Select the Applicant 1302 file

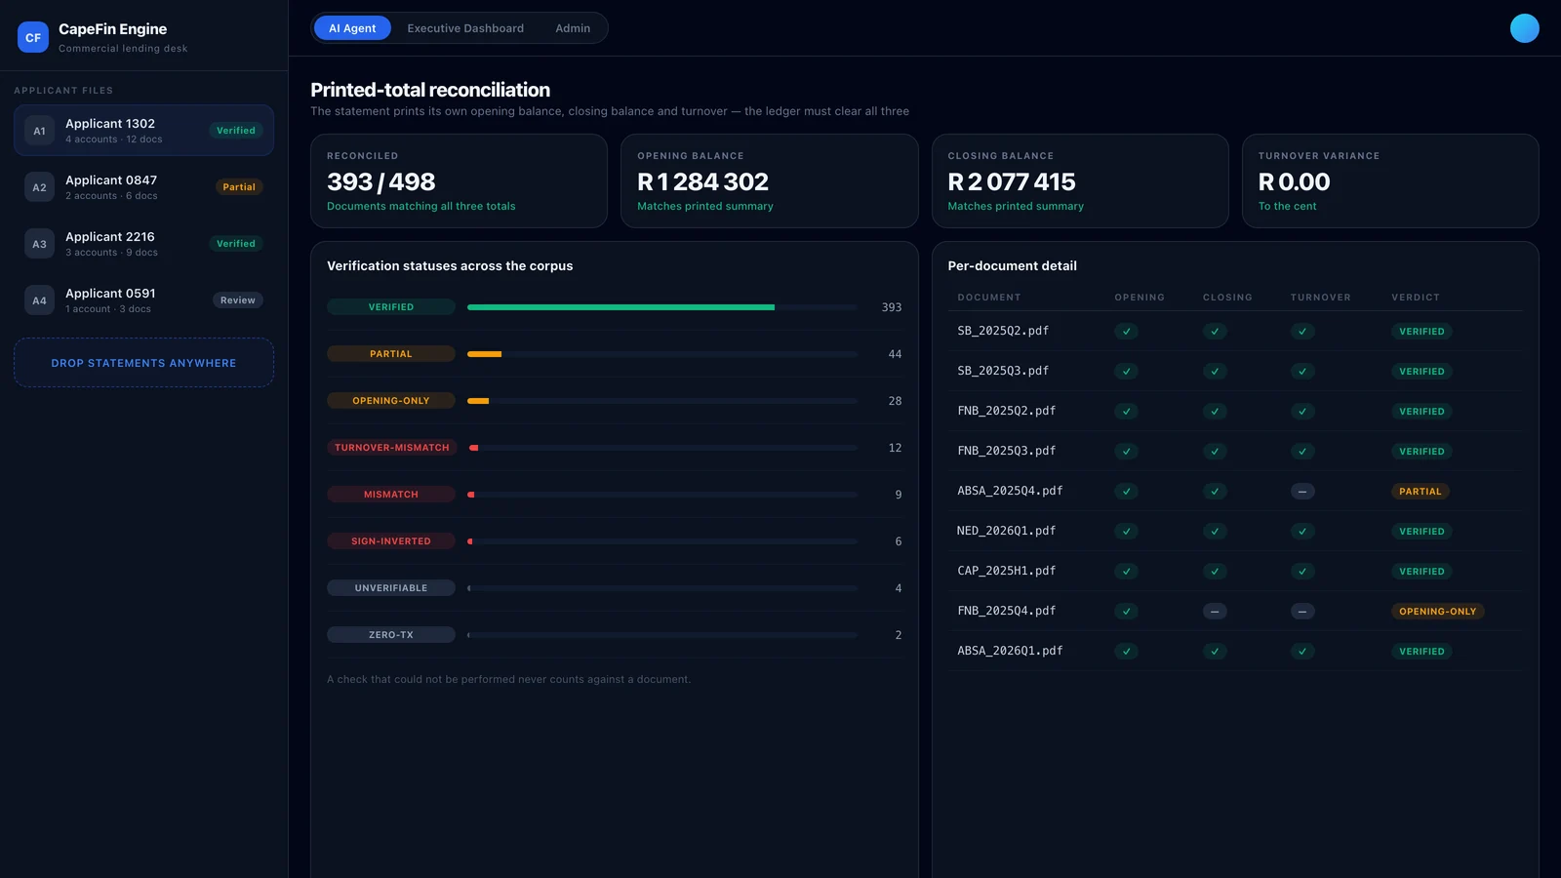point(143,131)
